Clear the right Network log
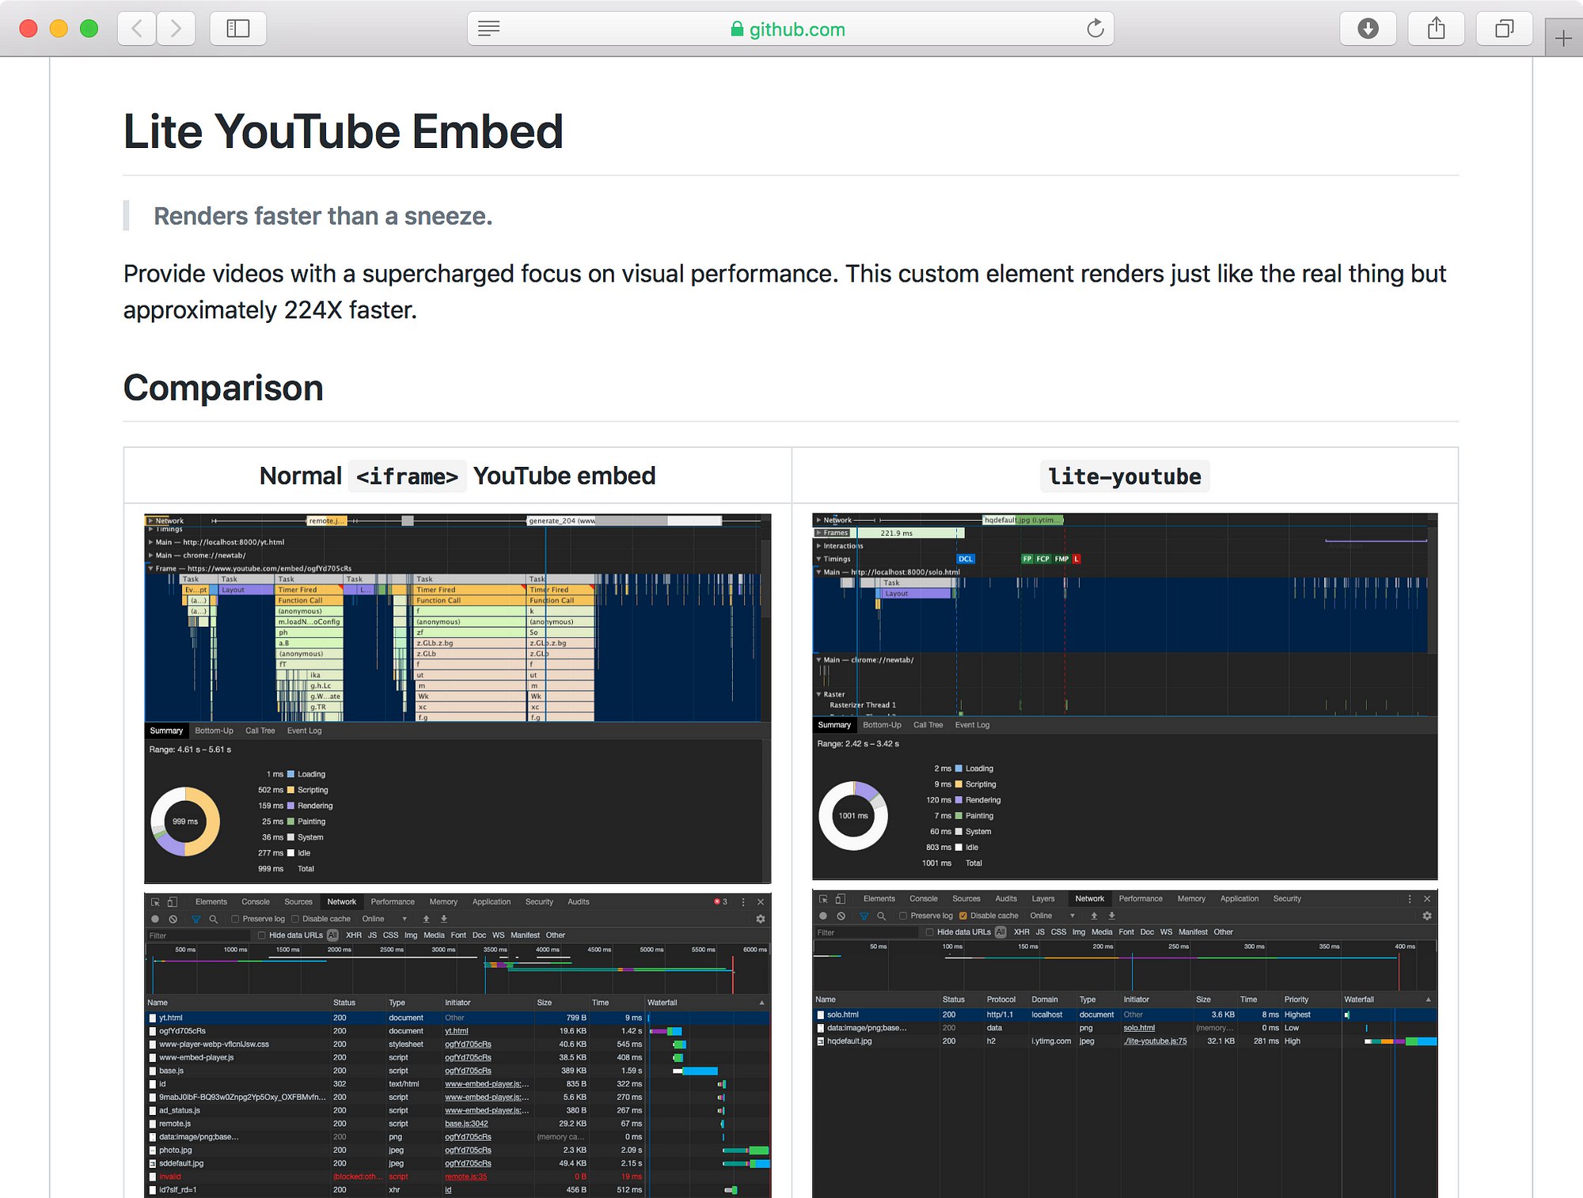This screenshot has width=1583, height=1198. point(841,916)
